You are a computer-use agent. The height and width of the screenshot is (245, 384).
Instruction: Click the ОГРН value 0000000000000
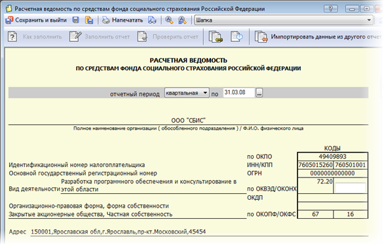332,174
